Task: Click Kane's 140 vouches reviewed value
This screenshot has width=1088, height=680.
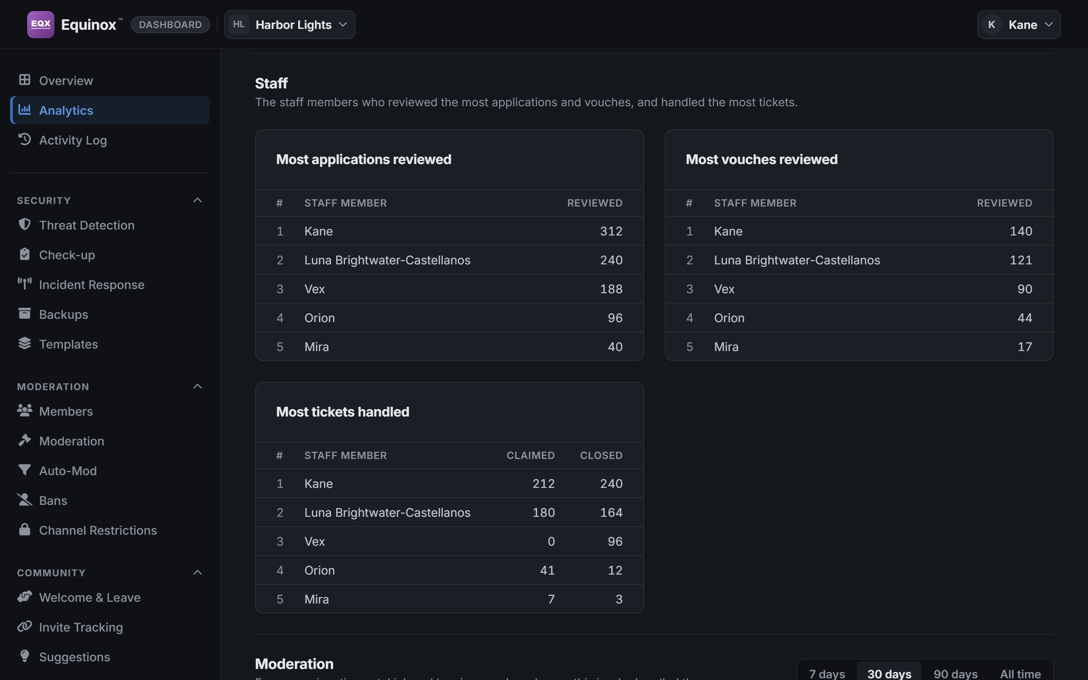Action: click(1021, 231)
